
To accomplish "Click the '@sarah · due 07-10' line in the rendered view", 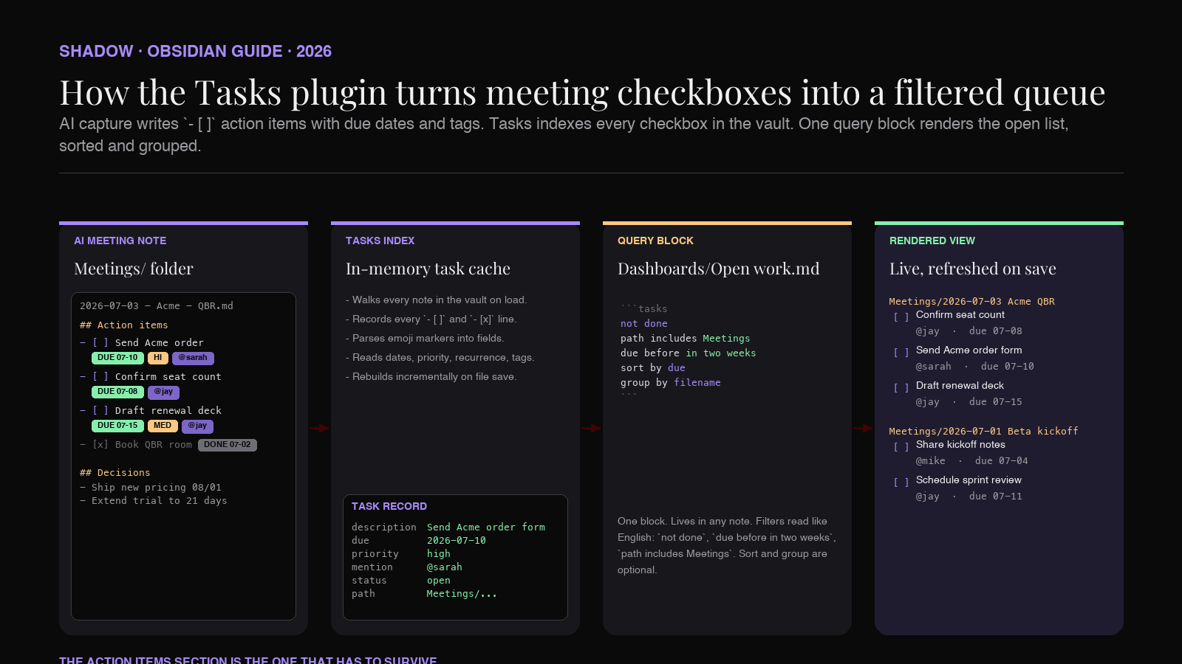I will 975,366.
